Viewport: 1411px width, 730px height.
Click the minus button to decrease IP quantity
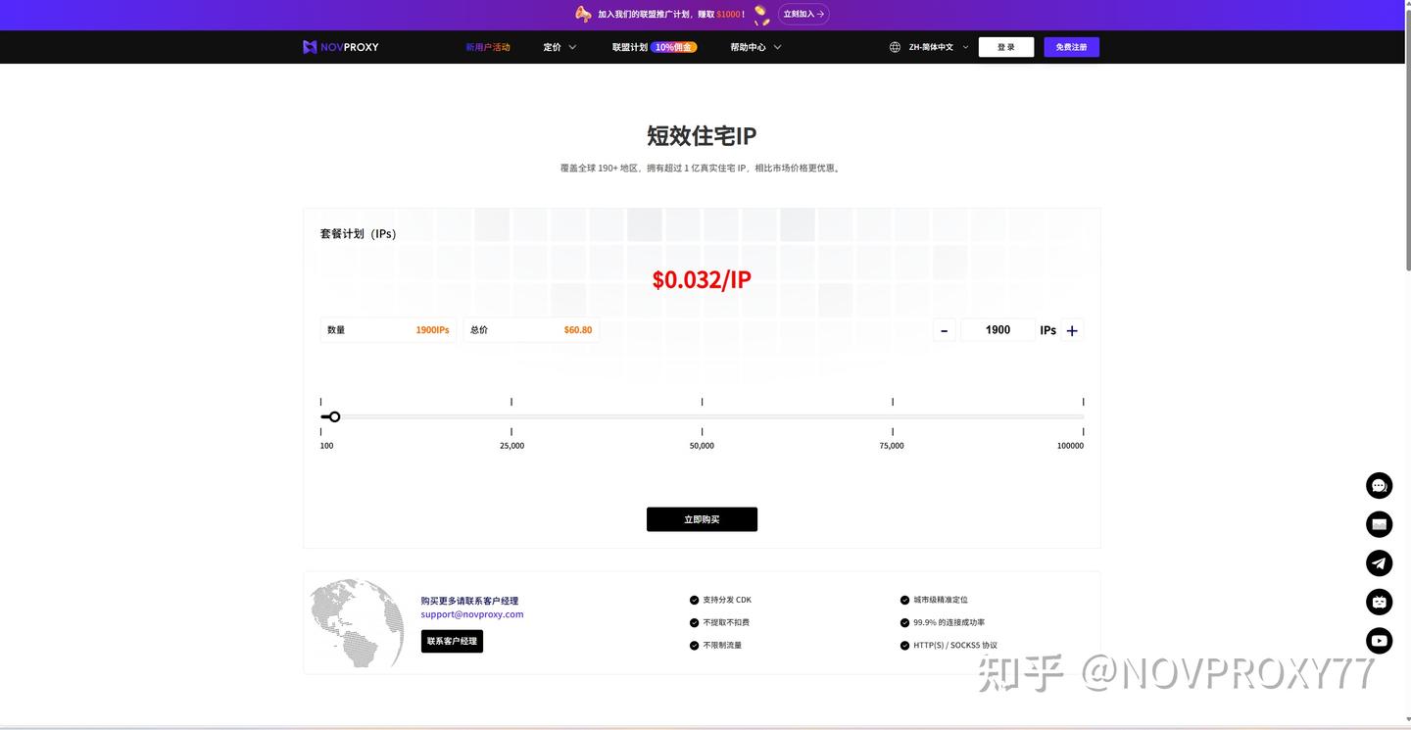coord(943,330)
